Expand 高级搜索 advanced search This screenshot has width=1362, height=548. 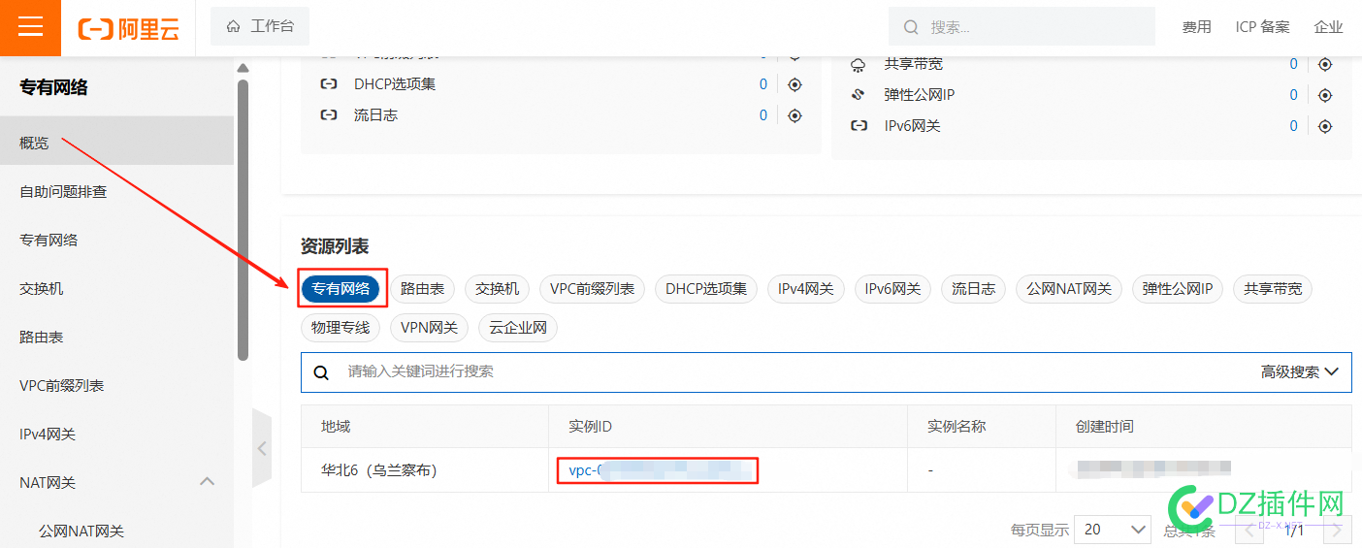click(x=1300, y=371)
